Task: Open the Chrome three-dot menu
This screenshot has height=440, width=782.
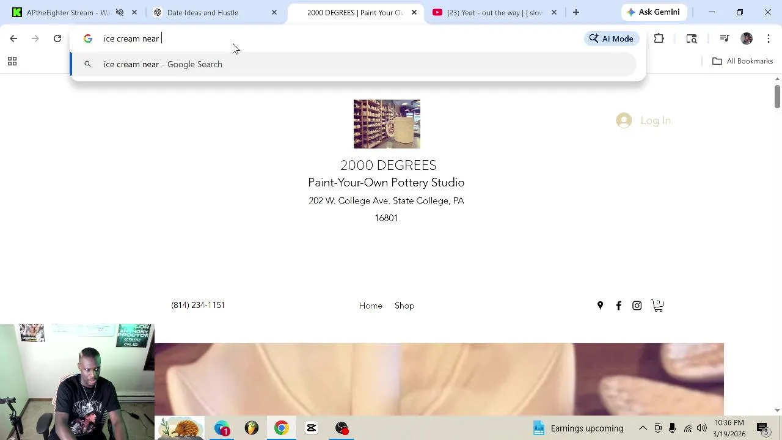Action: (769, 38)
